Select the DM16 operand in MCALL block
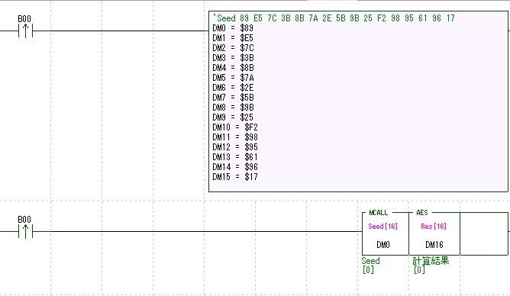 tap(434, 245)
